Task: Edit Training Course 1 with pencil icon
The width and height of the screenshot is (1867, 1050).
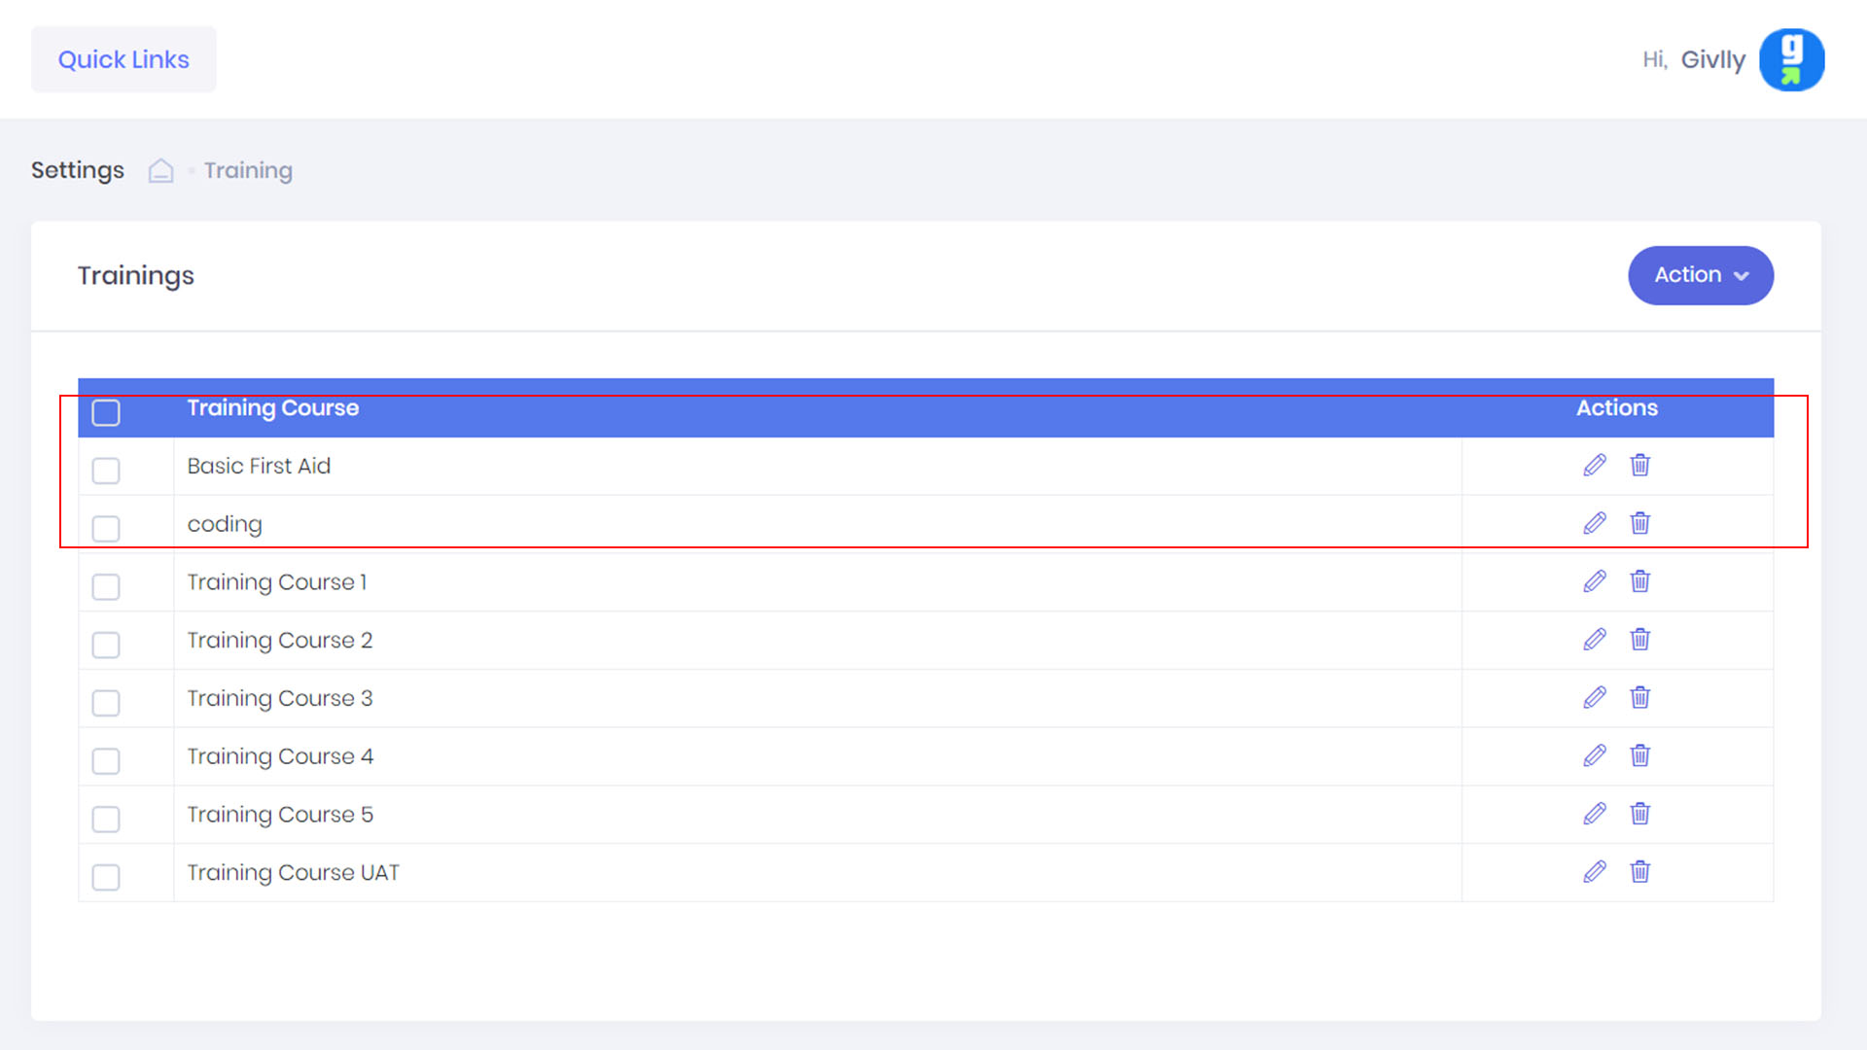Action: coord(1595,581)
